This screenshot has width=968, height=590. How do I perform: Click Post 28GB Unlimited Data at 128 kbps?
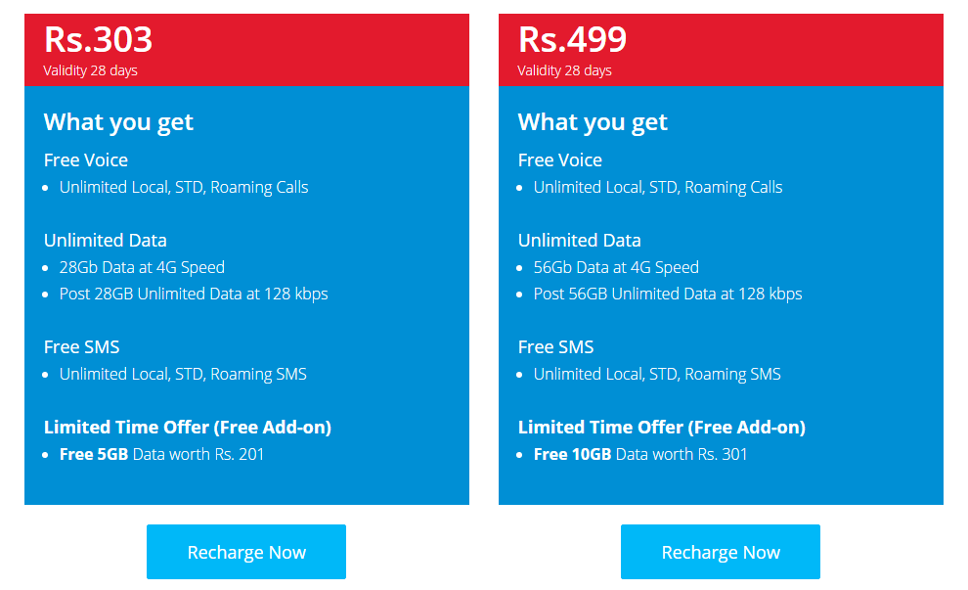(194, 295)
